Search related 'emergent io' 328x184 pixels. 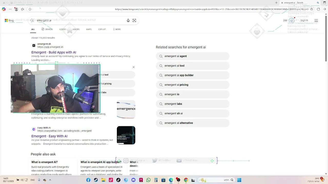click(x=192, y=94)
